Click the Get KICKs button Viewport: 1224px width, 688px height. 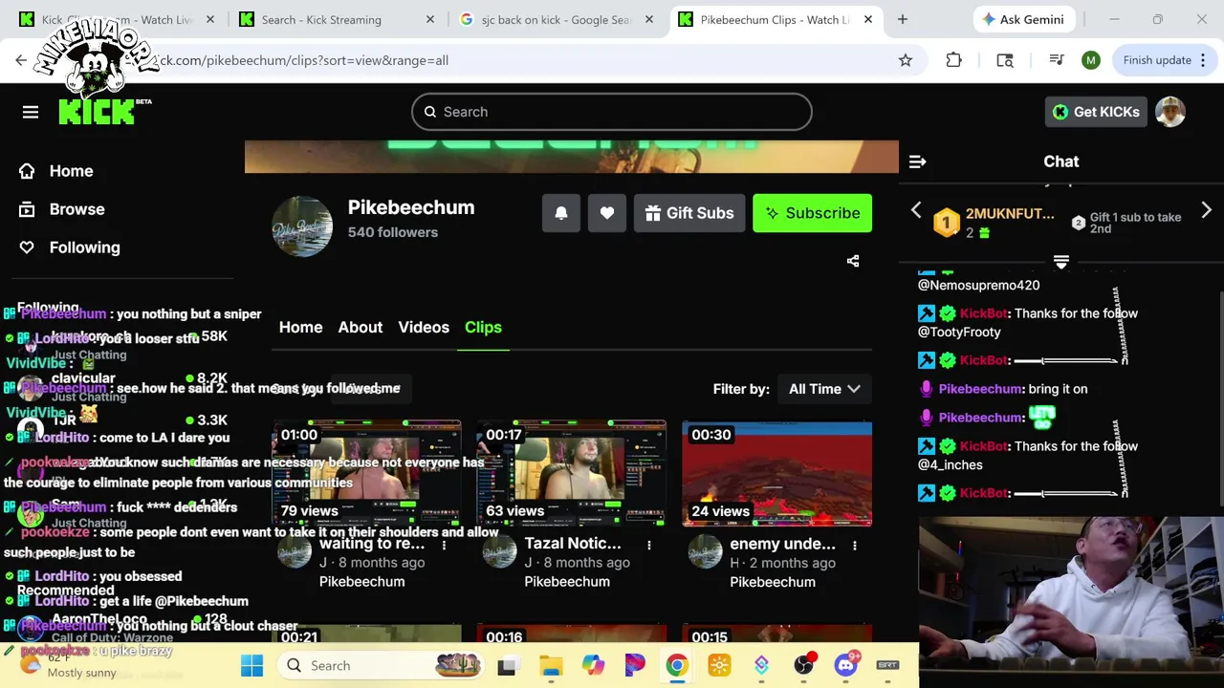point(1096,112)
